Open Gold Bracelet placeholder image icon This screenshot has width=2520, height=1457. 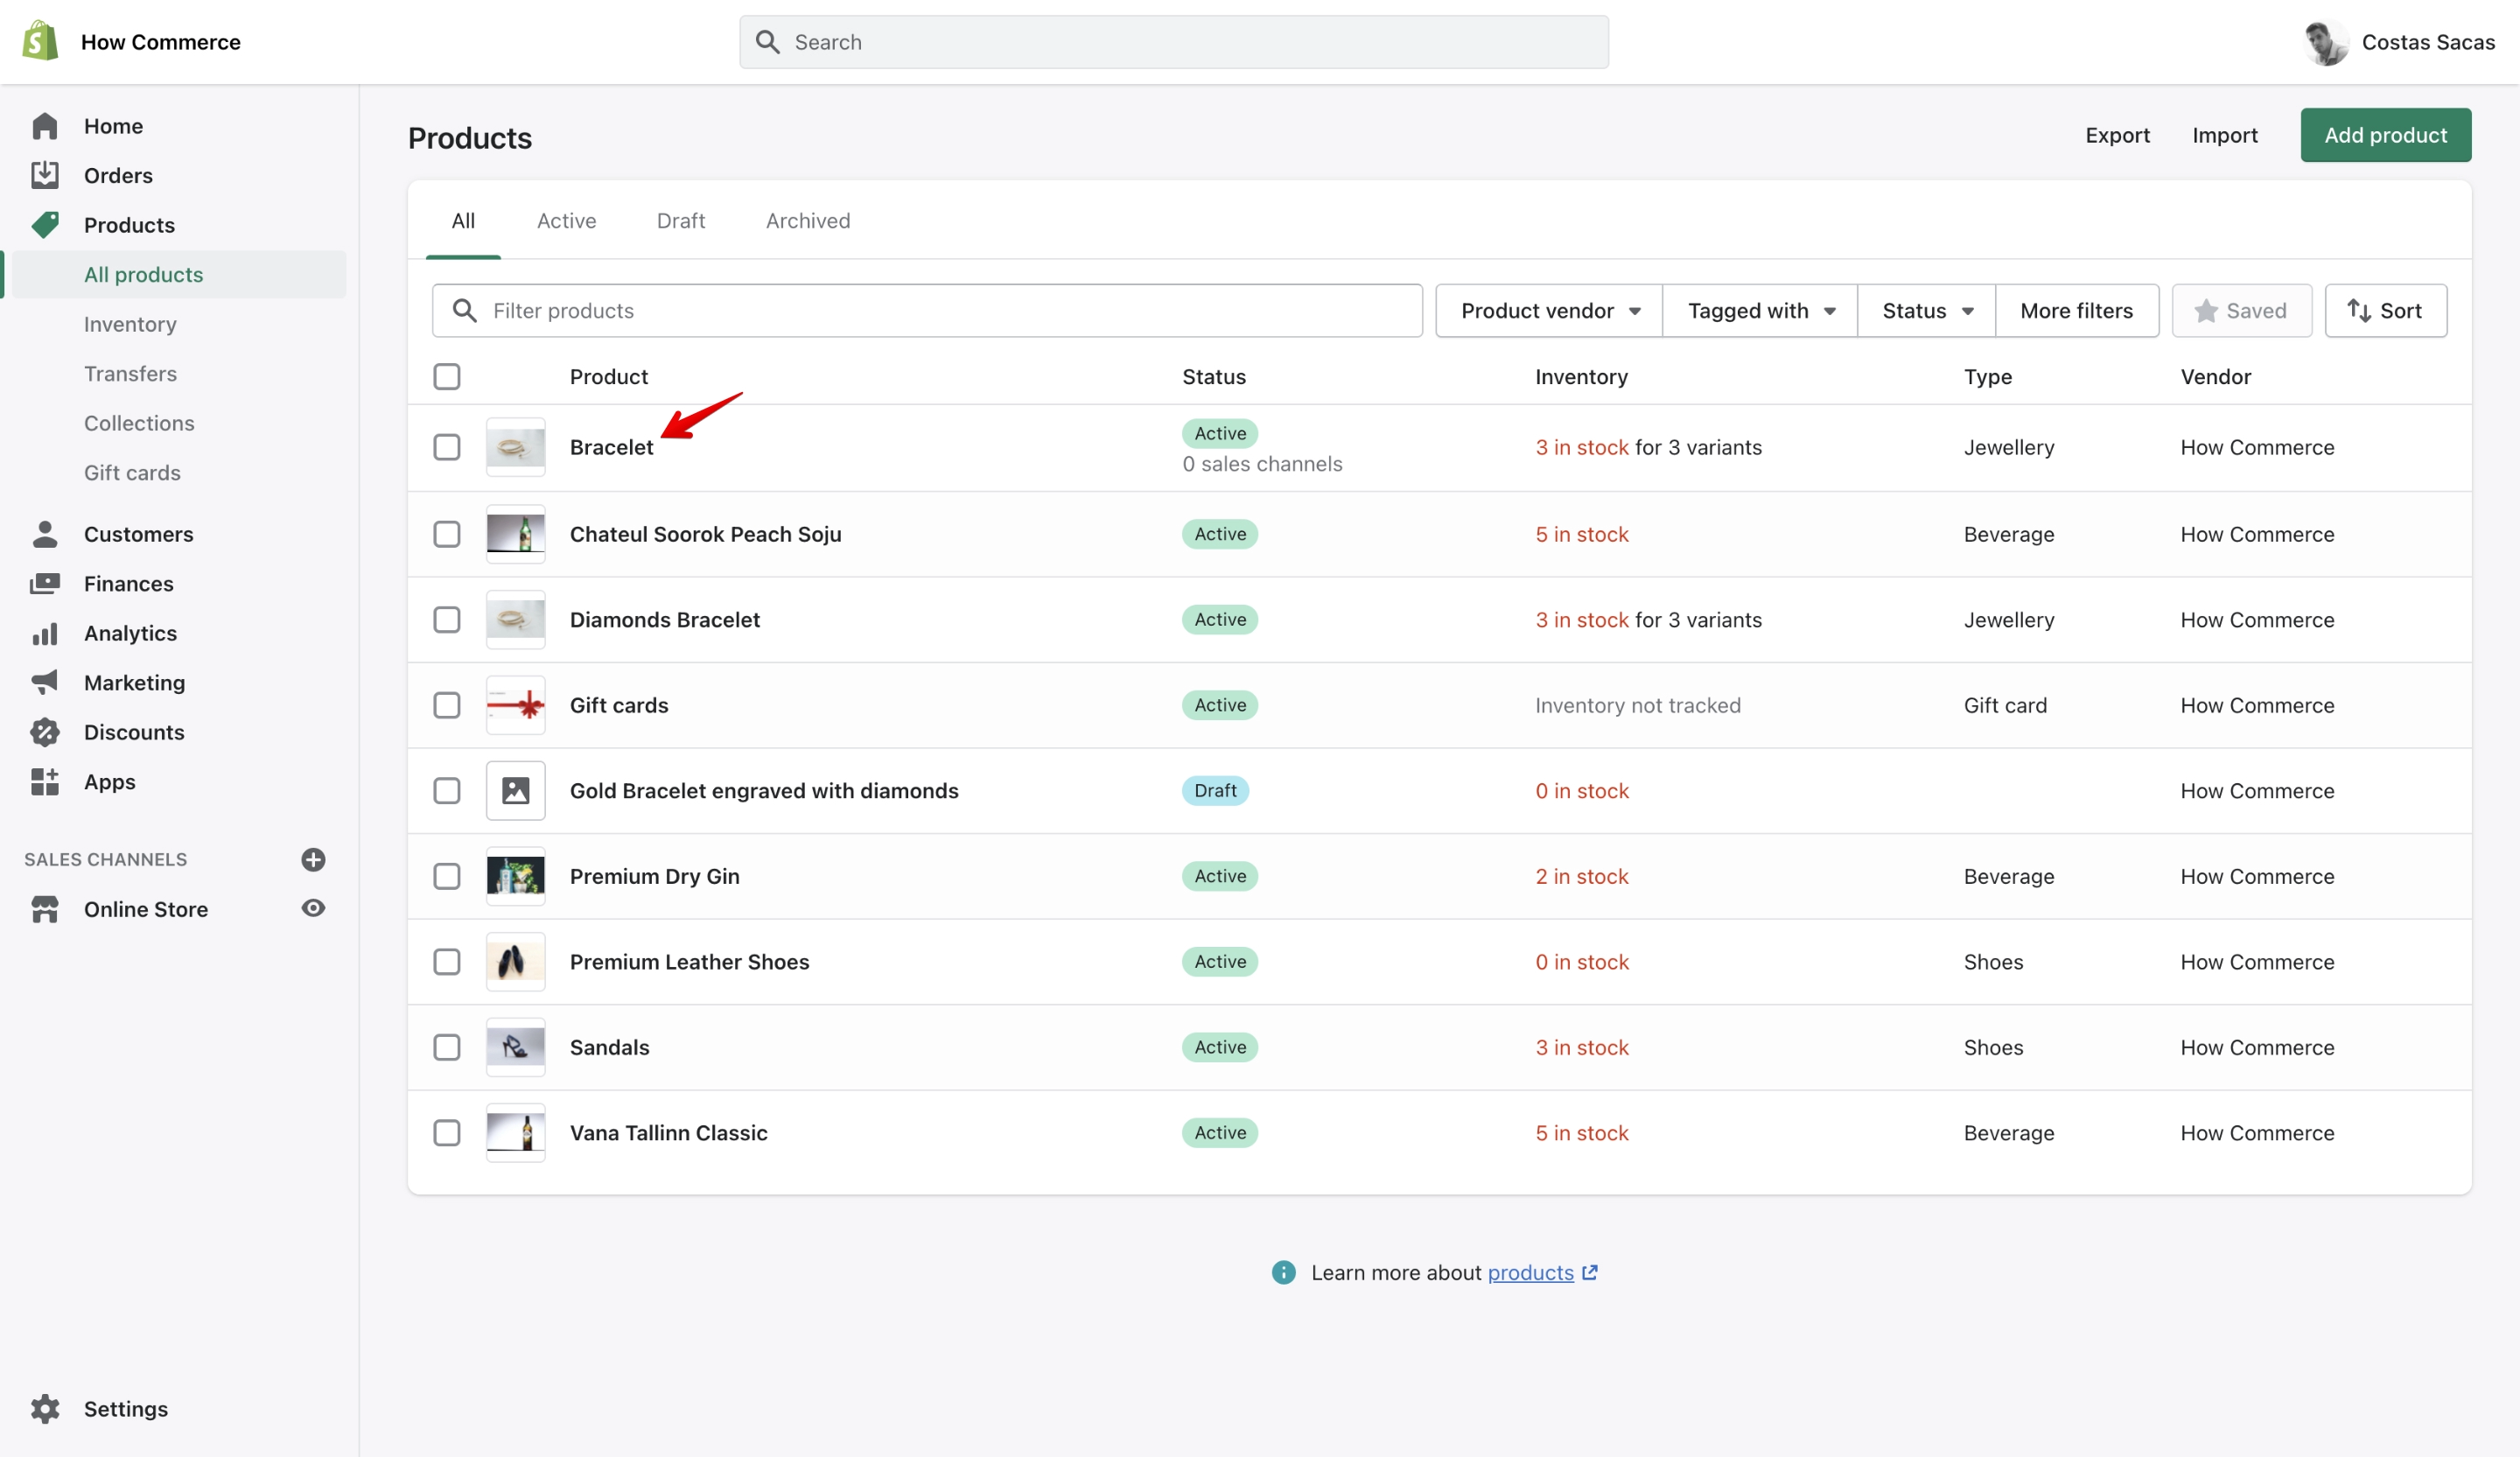click(x=515, y=790)
